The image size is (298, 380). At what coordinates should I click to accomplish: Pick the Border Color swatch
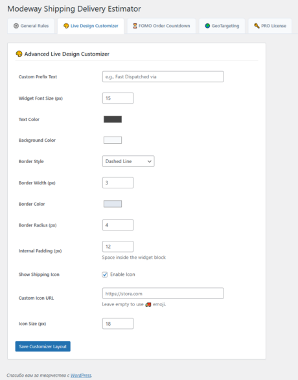pyautogui.click(x=113, y=204)
